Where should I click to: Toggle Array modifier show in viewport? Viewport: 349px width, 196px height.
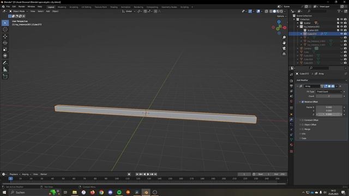point(329,86)
